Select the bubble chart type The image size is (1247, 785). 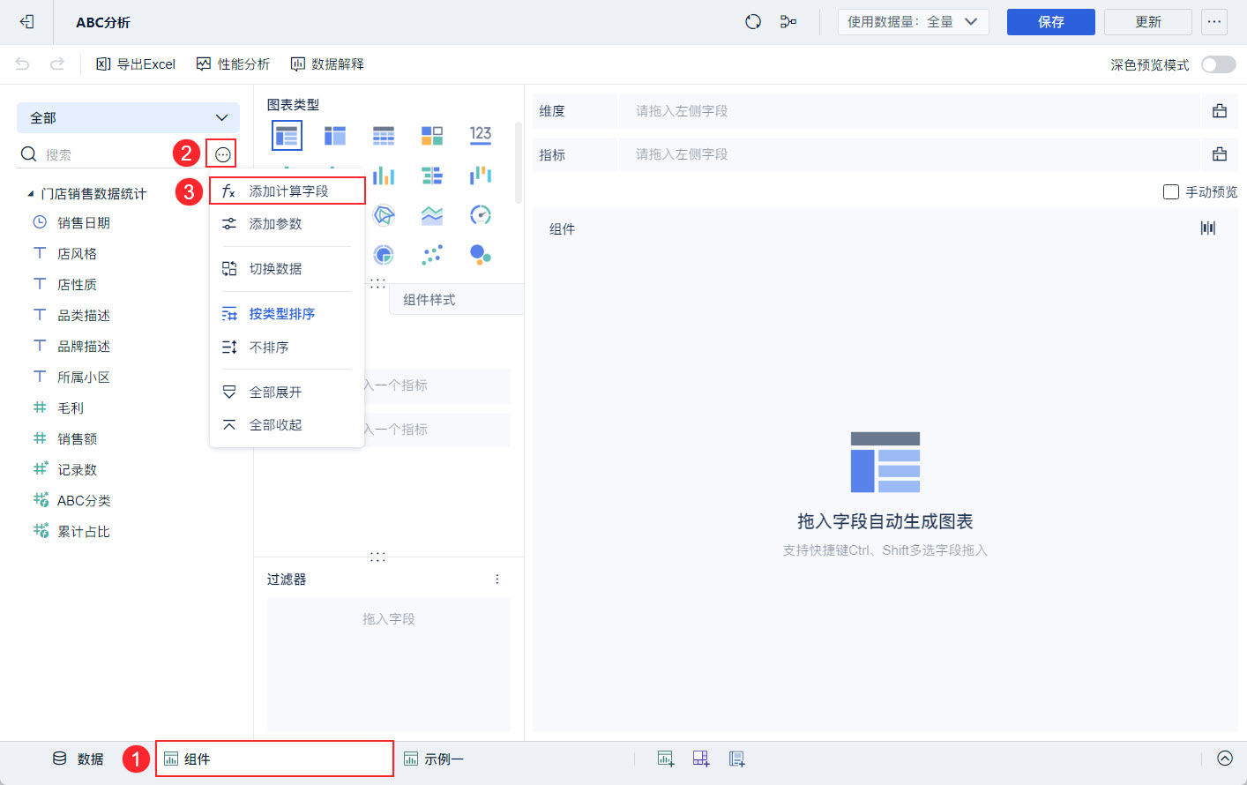coord(481,255)
